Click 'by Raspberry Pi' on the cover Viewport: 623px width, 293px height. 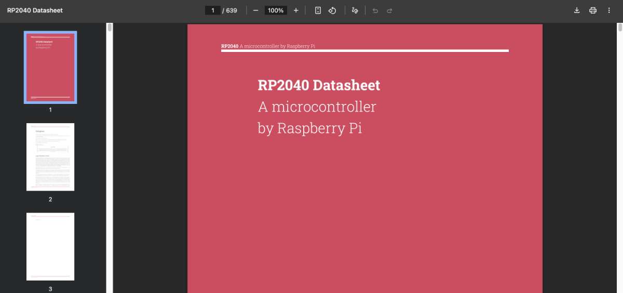coord(310,128)
